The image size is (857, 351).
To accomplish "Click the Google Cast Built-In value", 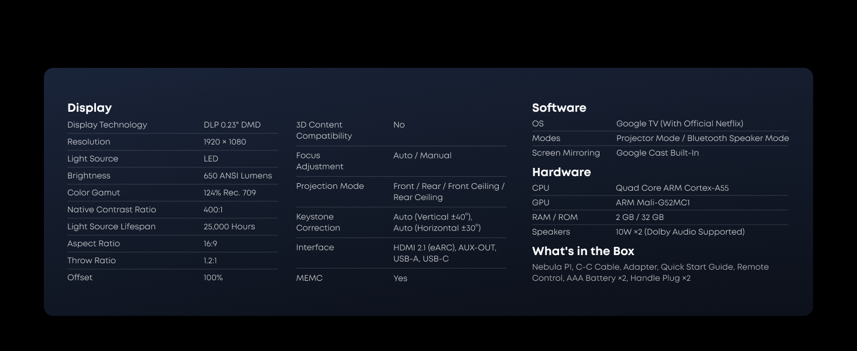I will 657,153.
